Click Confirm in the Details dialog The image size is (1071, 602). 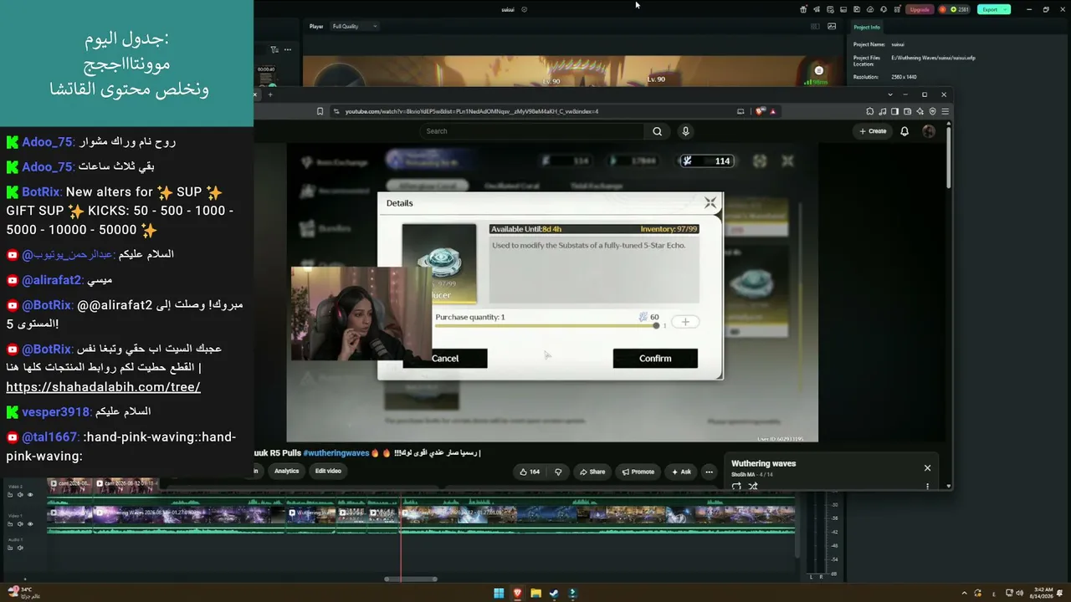coord(655,359)
